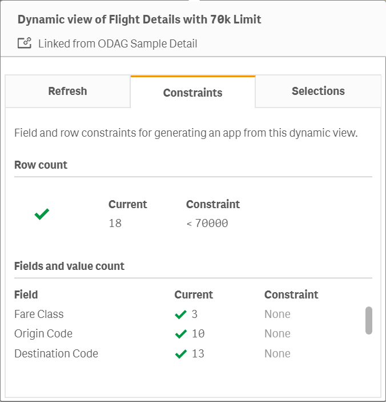
Task: Click the fields list vertical scrollbar
Action: point(369,320)
